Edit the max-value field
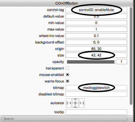This screenshot has width=135, height=122. [96, 29]
